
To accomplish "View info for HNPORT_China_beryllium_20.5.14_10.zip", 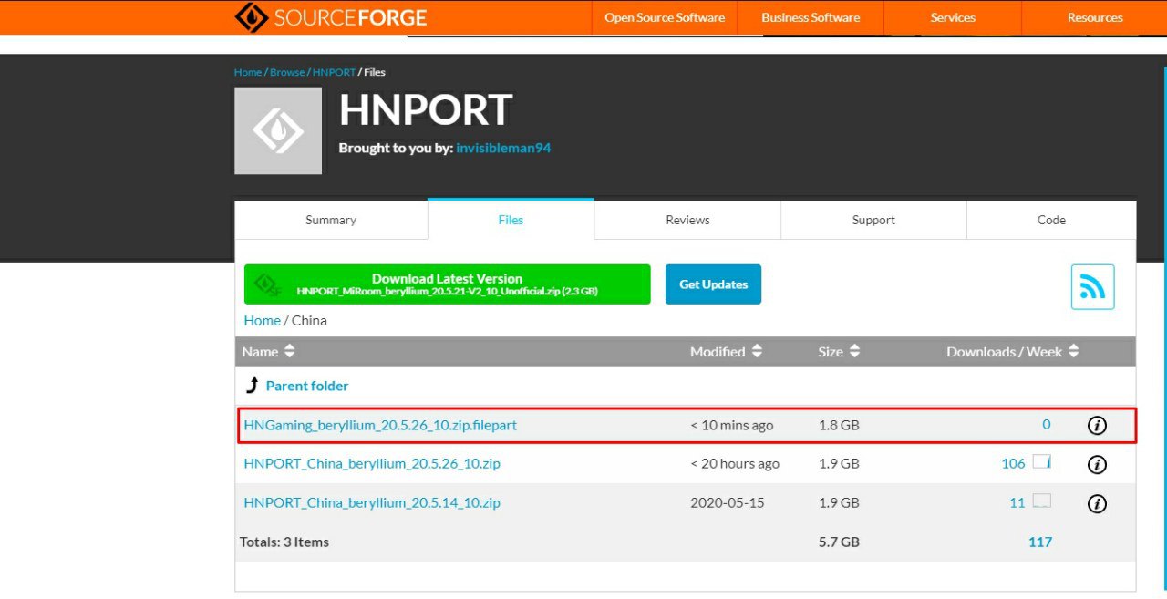I will (x=1098, y=503).
